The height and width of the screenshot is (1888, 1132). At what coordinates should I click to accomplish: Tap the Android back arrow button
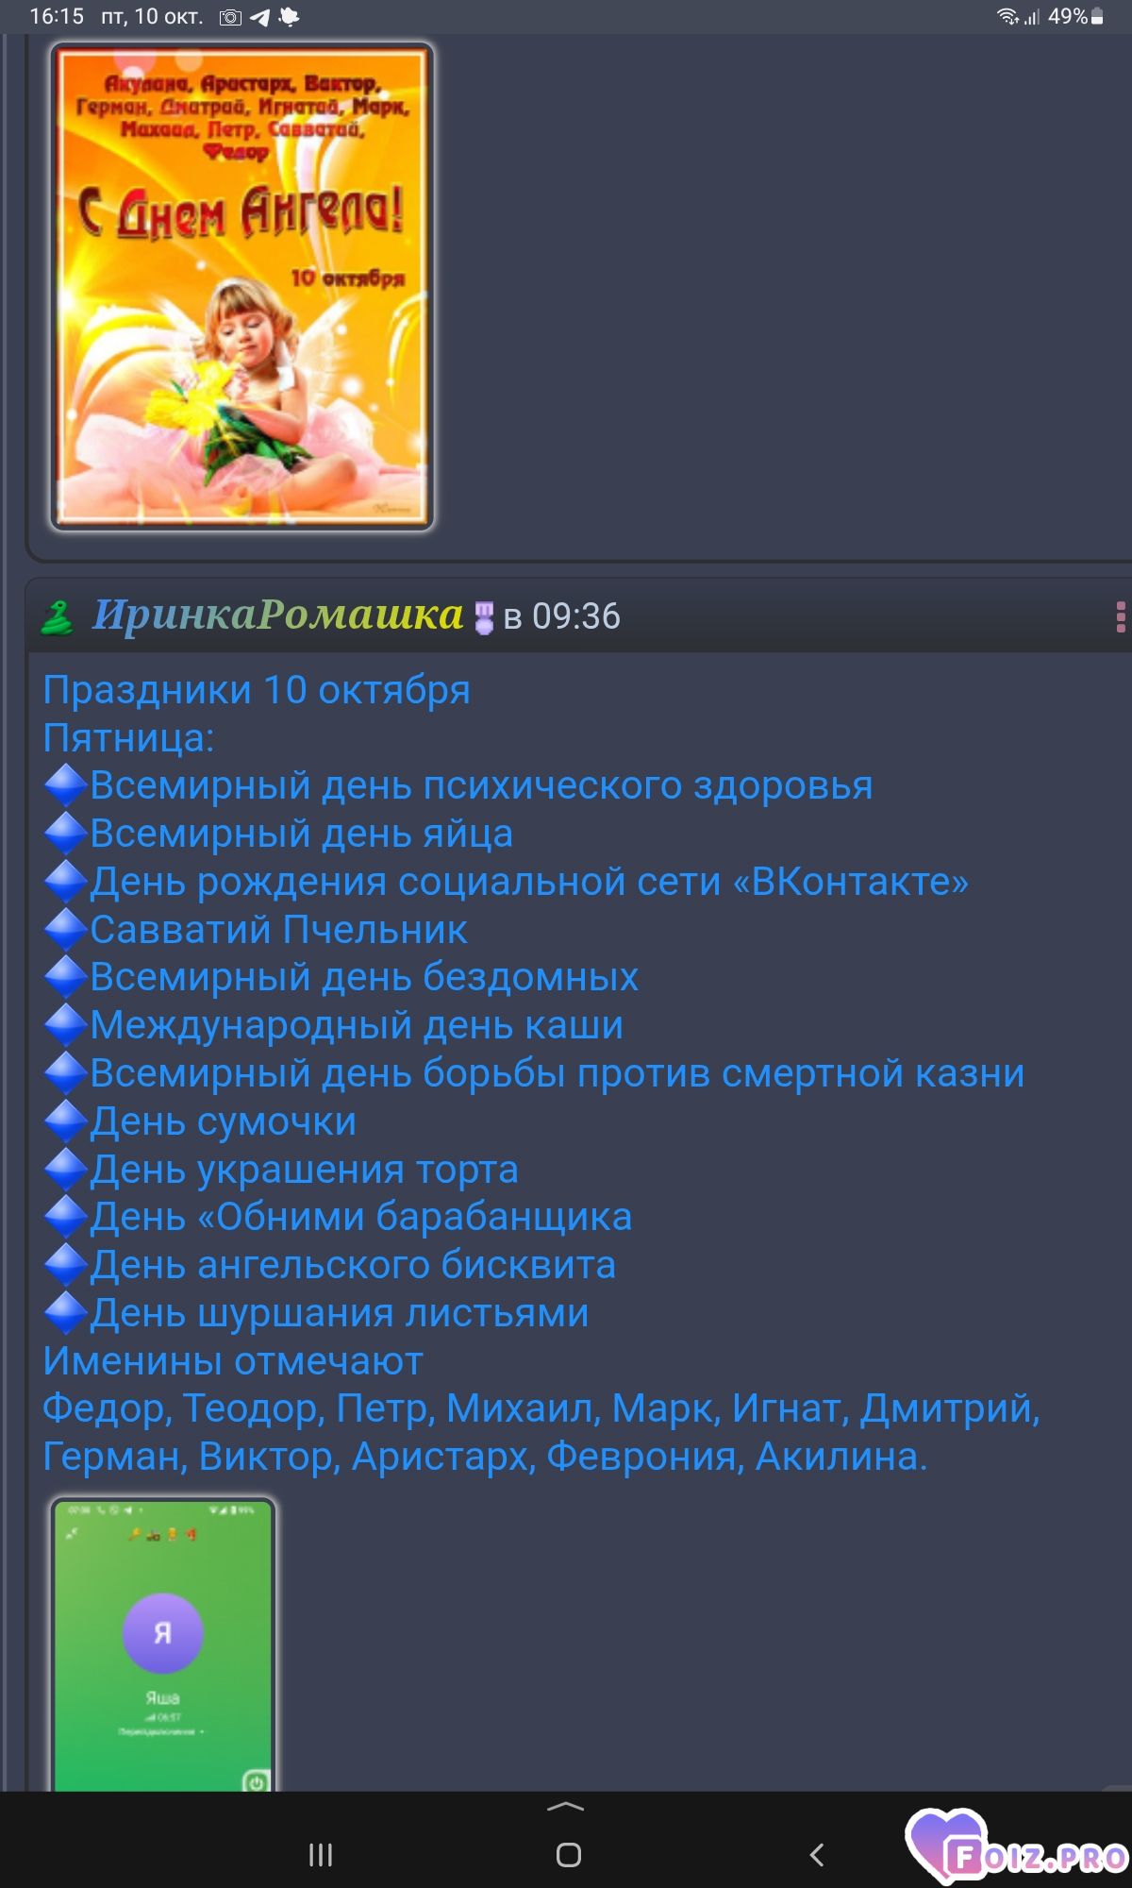pos(817,1854)
